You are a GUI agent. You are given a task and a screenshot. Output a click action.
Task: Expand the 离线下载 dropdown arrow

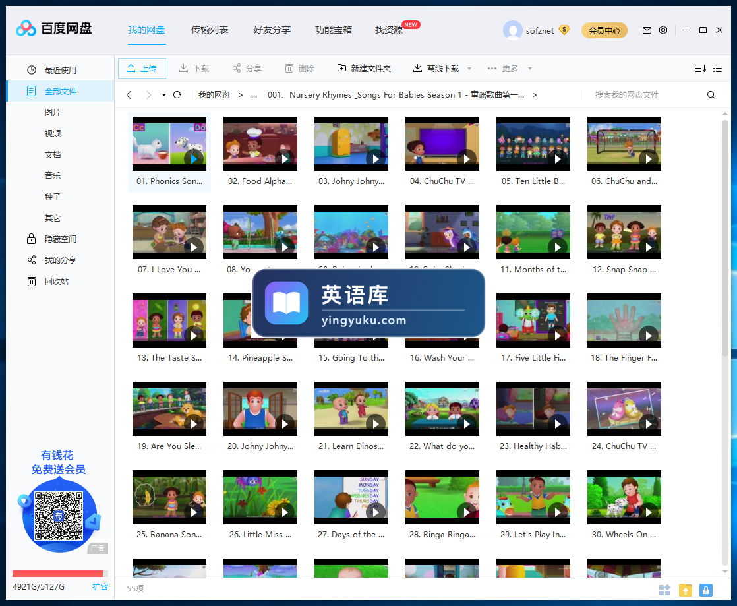(x=469, y=69)
